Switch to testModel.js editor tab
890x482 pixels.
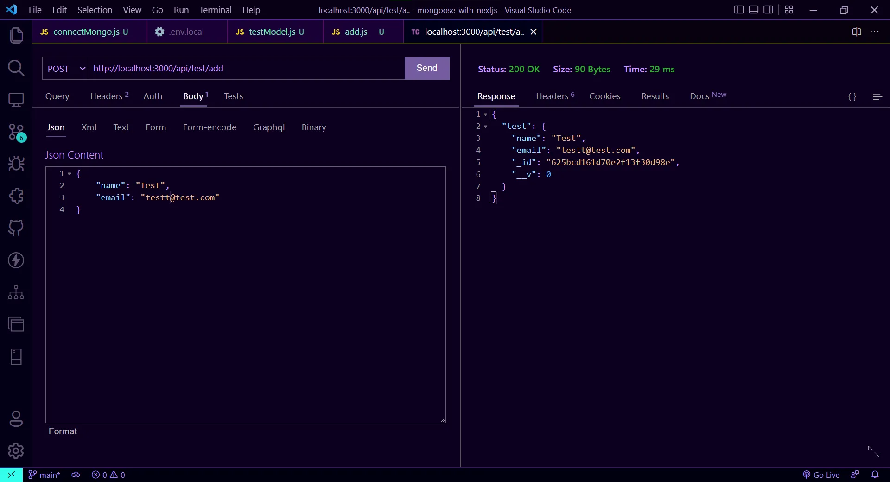click(x=275, y=32)
